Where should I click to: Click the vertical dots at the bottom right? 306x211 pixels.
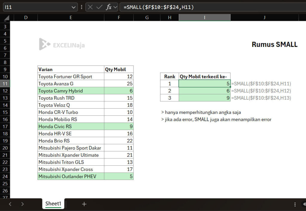[x=295, y=204]
